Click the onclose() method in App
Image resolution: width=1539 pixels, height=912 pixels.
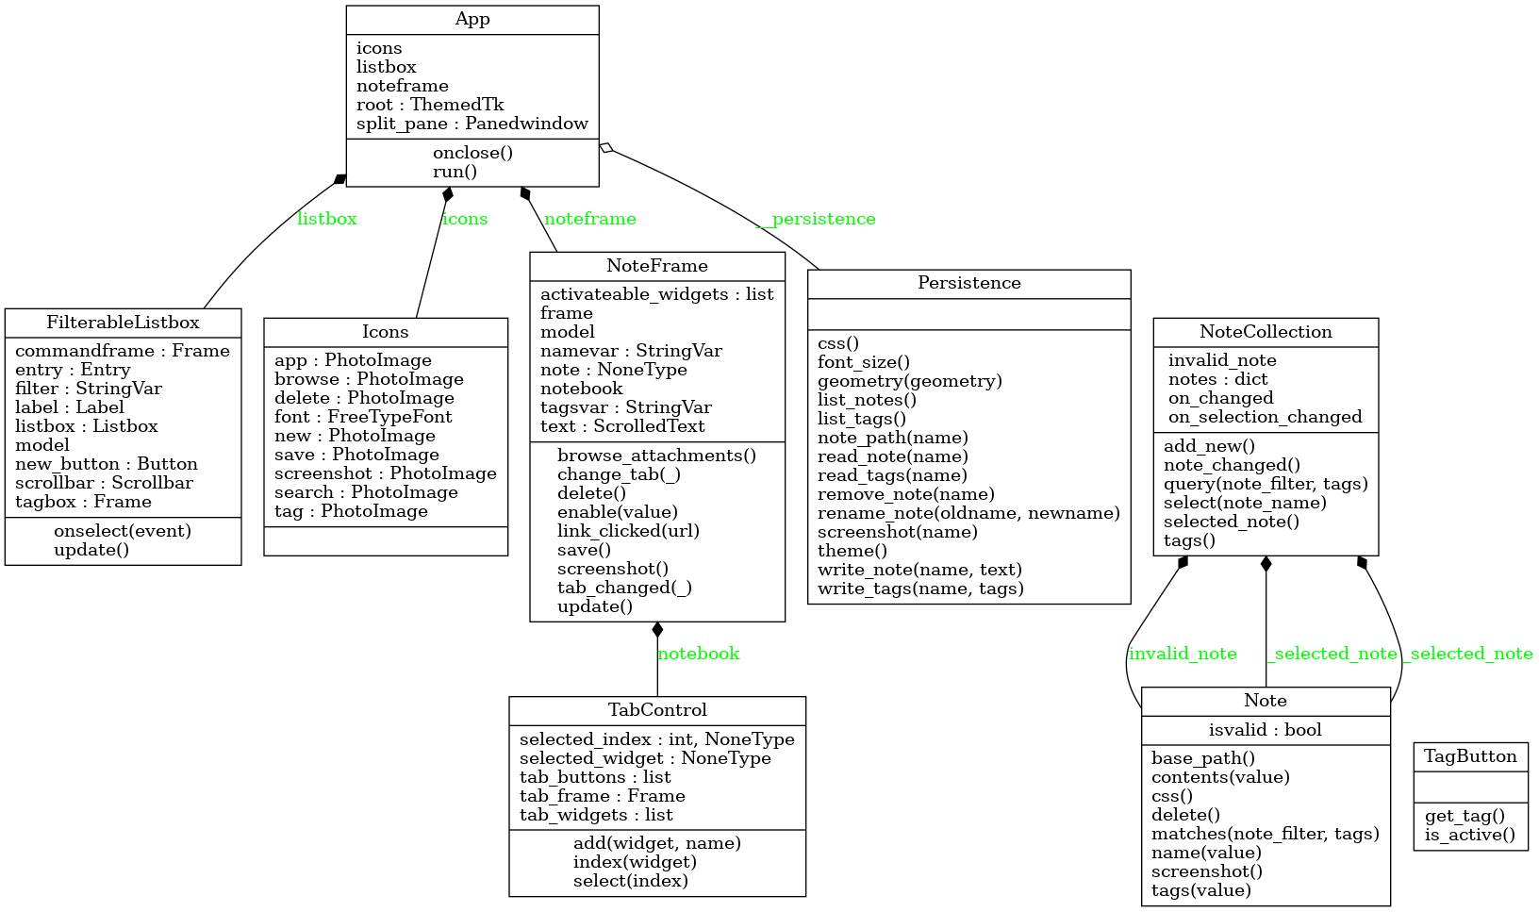click(472, 153)
